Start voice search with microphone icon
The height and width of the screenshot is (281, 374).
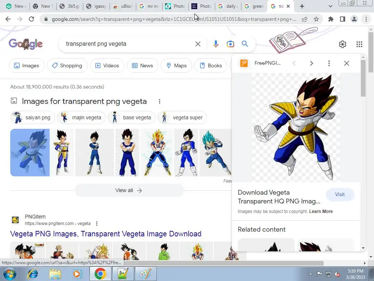215,44
